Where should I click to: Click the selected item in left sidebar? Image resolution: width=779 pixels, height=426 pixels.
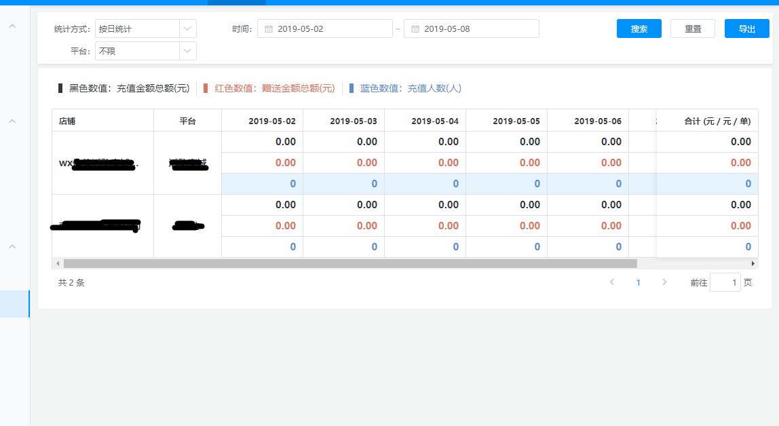click(15, 304)
